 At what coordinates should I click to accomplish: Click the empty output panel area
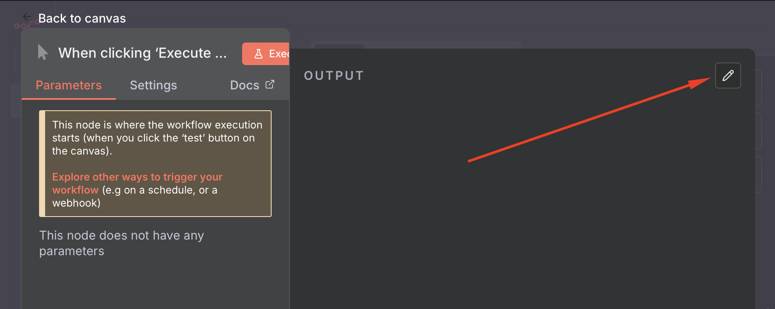[521, 217]
